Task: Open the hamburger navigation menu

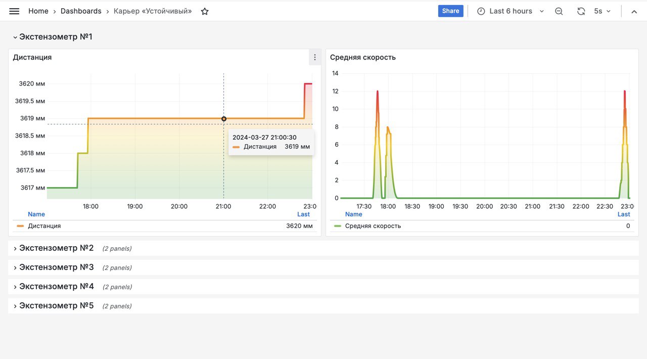Action: pos(14,11)
